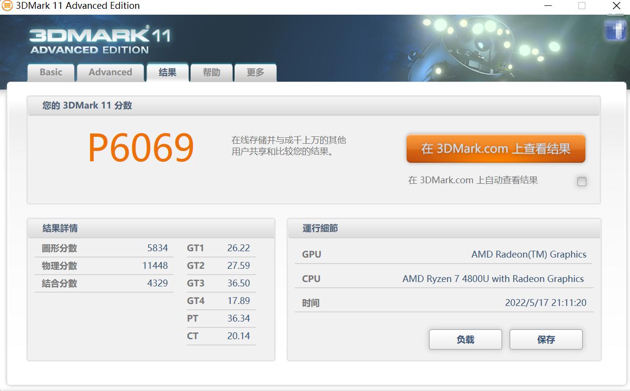
Task: Select GPU name AMD Radeon(TM) Graphics
Action: [x=529, y=255]
